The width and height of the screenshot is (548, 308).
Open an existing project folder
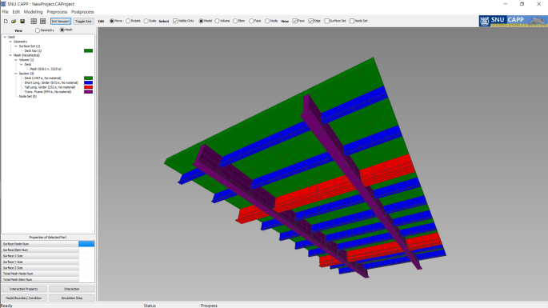pyautogui.click(x=14, y=22)
